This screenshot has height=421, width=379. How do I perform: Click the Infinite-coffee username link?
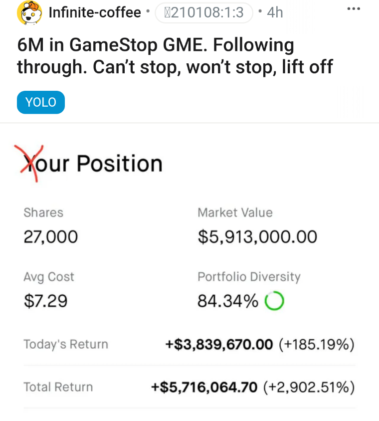[x=95, y=12]
